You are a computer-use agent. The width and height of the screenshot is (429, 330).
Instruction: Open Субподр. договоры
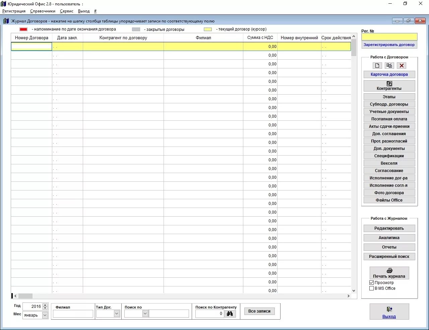(x=389, y=104)
